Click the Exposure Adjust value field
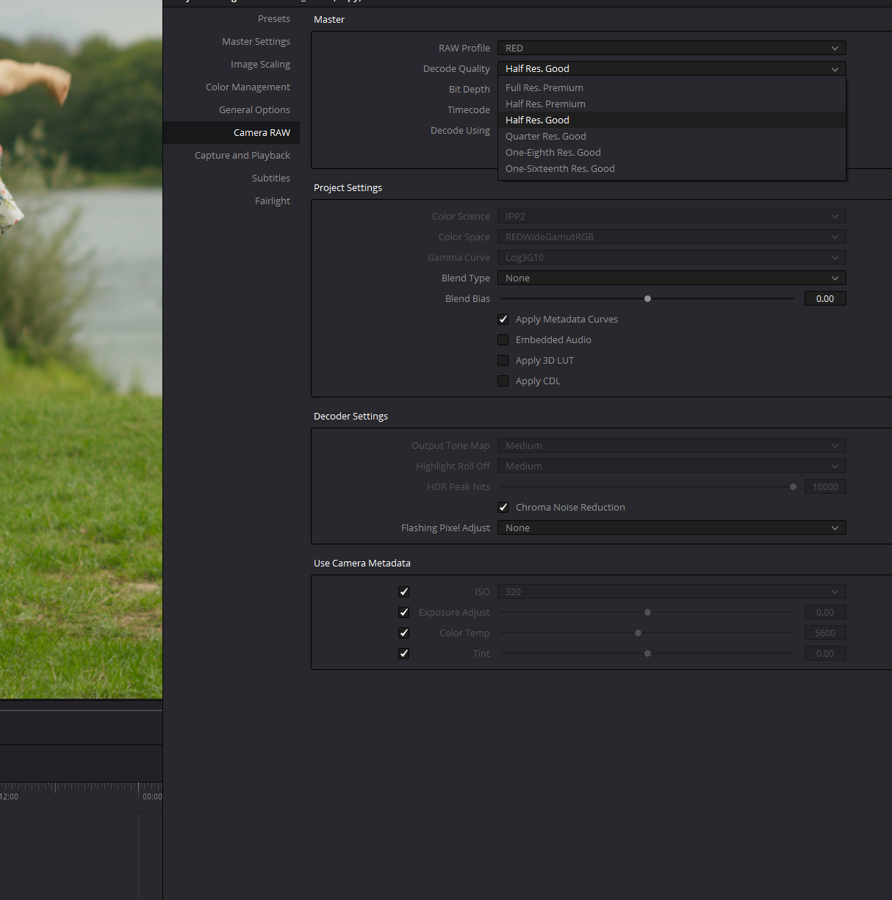This screenshot has width=892, height=900. tap(825, 612)
